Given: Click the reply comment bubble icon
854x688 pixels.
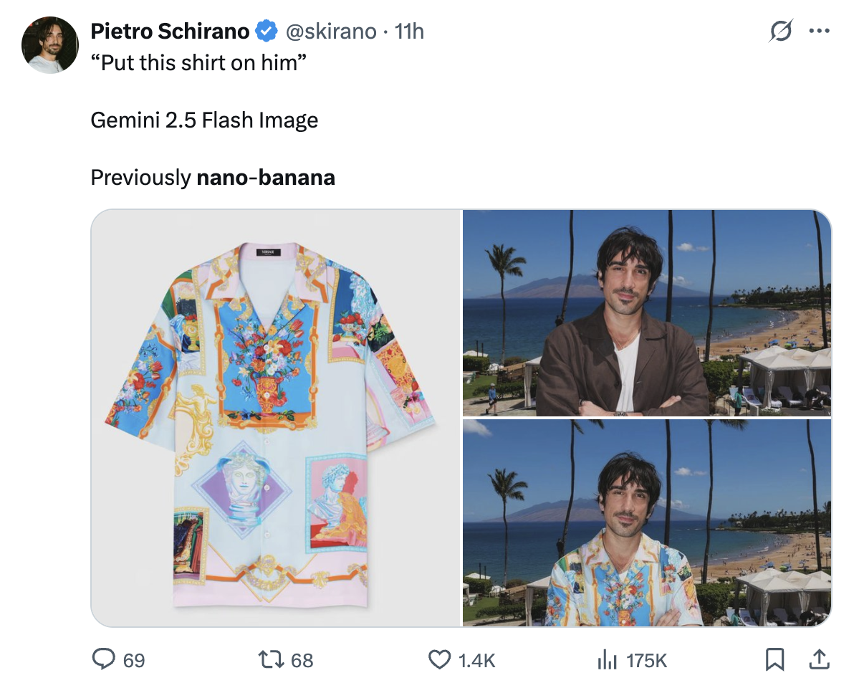Looking at the screenshot, I should click(103, 659).
